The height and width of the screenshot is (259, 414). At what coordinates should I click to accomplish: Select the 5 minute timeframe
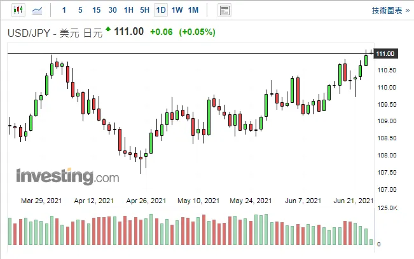[80, 10]
